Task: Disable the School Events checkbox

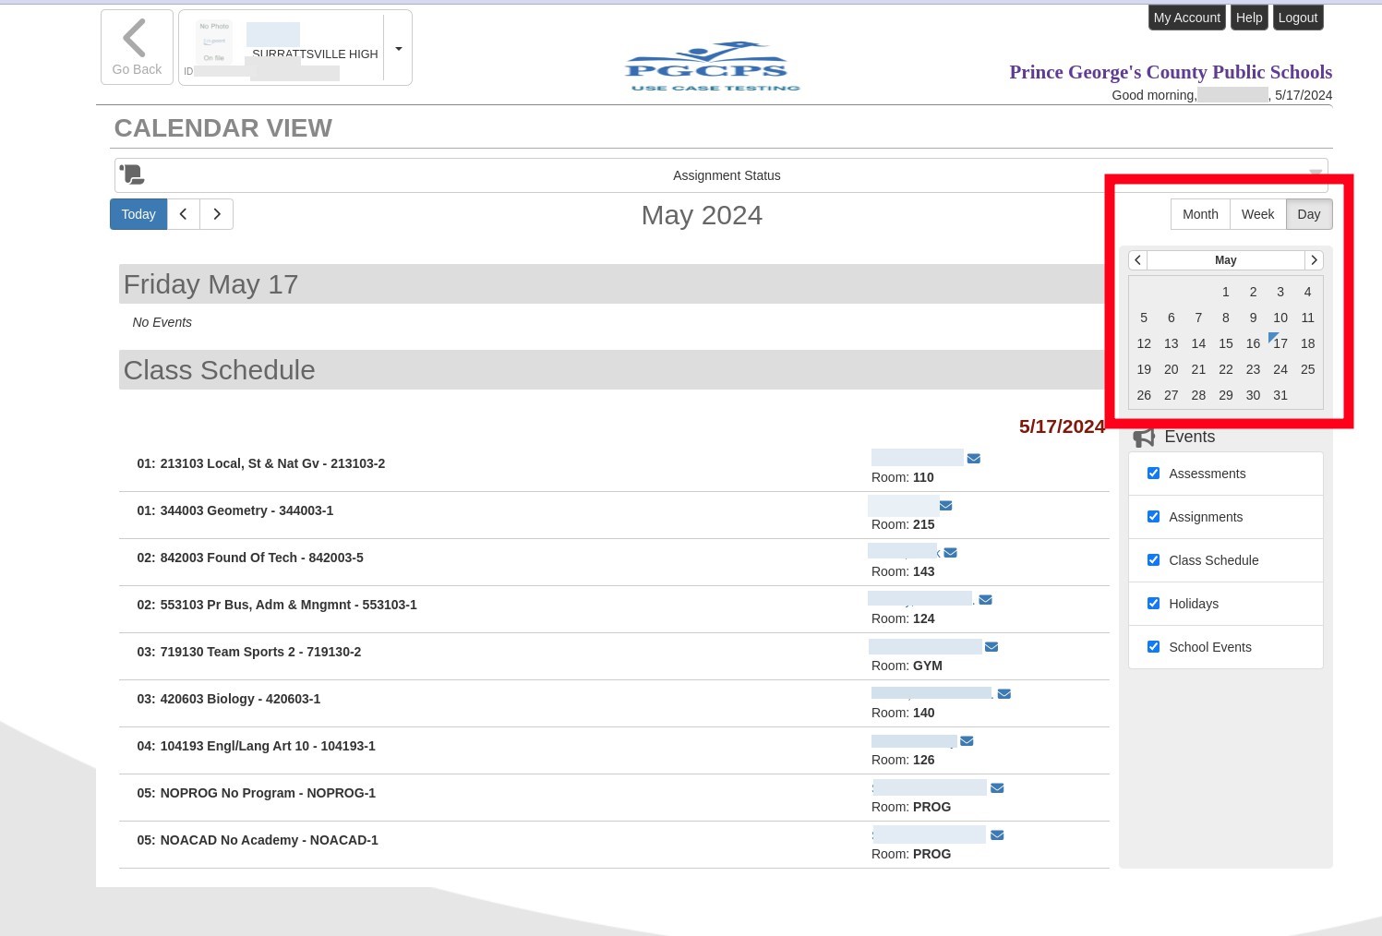Action: tap(1153, 647)
